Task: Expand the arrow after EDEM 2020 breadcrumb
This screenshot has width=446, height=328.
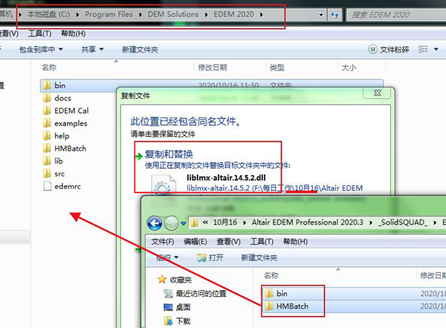Action: coord(261,15)
